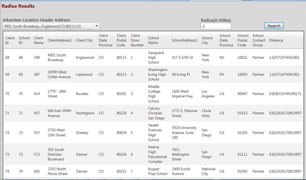Select the 92111 school postal code cell
Image resolution: width=306 pixels, height=180 pixels.
242,154
